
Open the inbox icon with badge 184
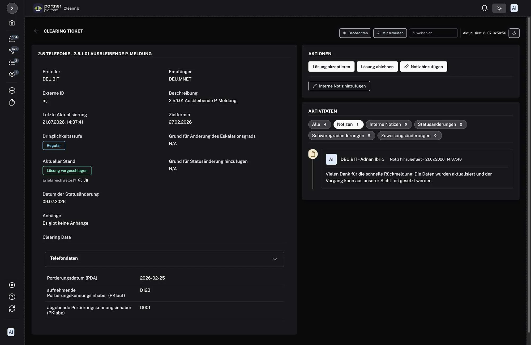coord(12,39)
